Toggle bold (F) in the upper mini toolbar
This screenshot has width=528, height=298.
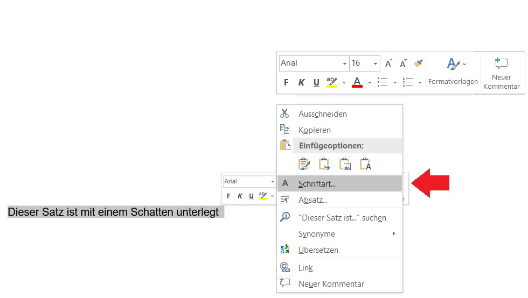click(x=286, y=82)
